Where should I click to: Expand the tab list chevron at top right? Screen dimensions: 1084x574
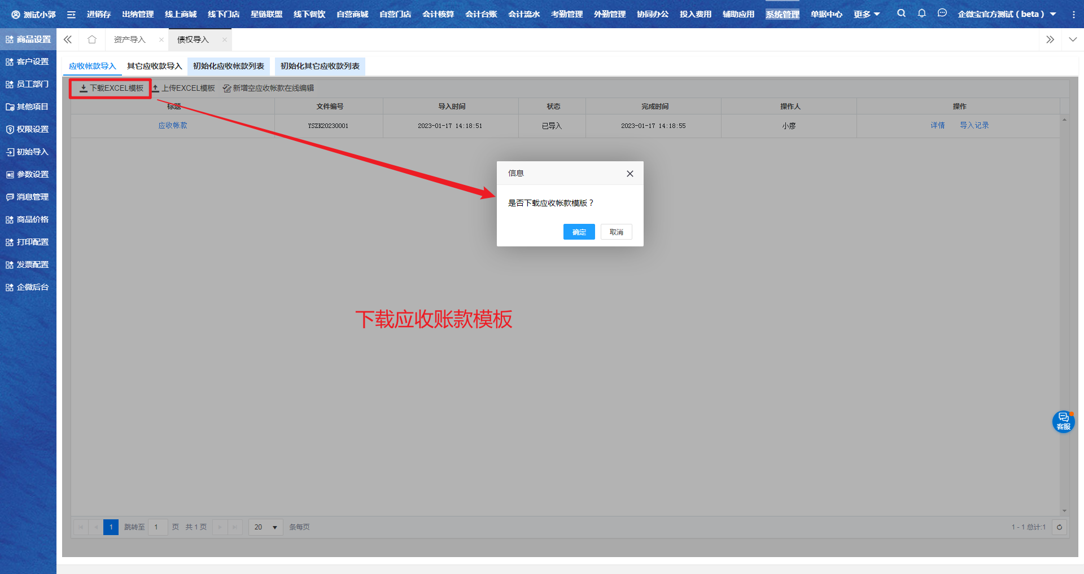(1073, 39)
